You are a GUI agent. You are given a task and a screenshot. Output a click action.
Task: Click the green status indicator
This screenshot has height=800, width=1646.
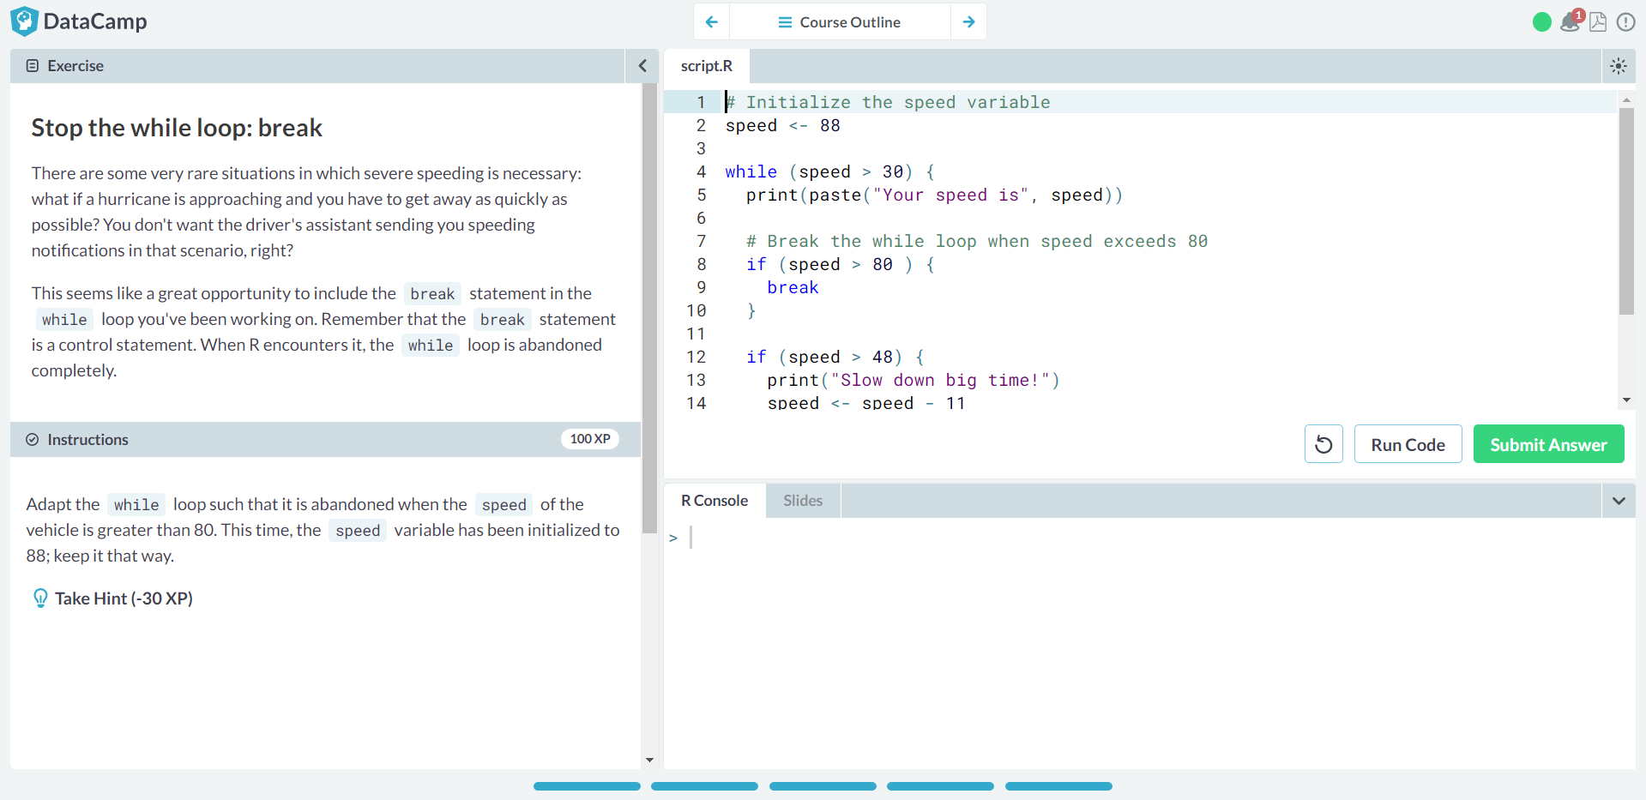tap(1541, 22)
